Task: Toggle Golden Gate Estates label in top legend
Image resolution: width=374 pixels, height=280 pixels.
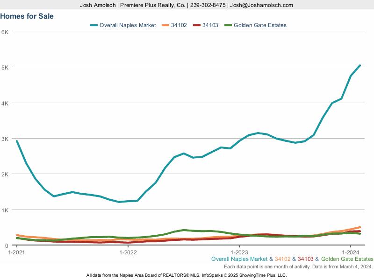Action: pos(260,25)
